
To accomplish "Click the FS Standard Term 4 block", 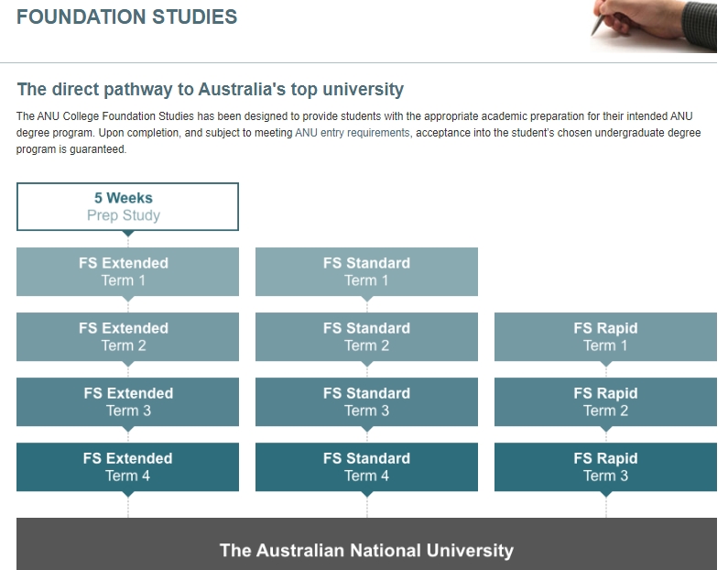I will point(367,466).
